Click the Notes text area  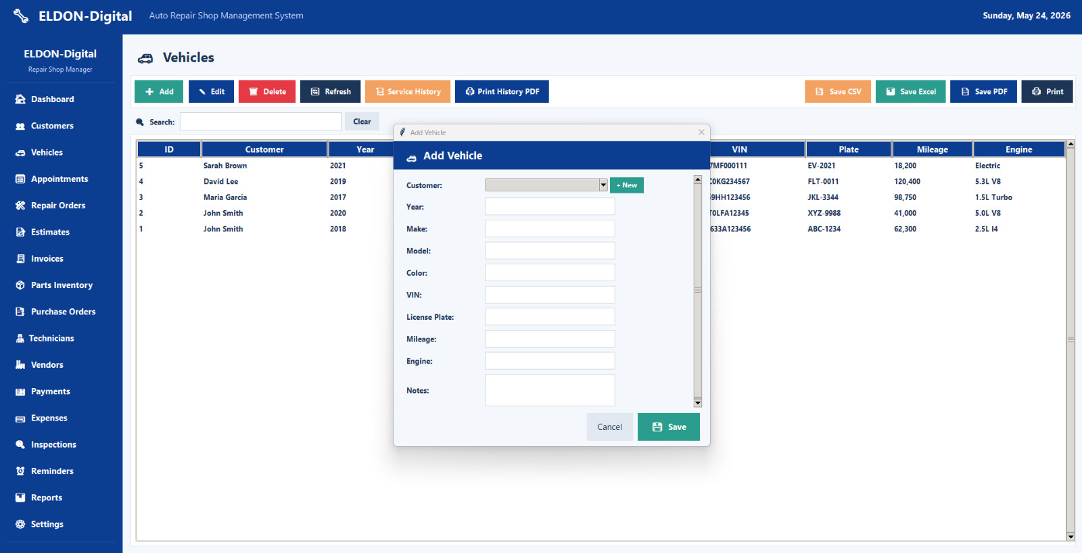(550, 390)
